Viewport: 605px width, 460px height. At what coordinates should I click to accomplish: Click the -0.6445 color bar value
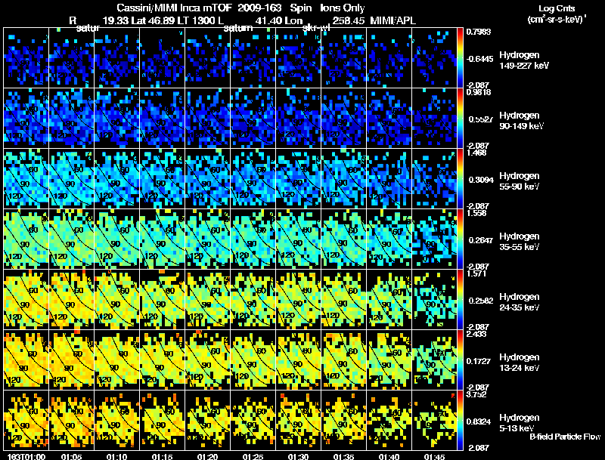click(479, 59)
